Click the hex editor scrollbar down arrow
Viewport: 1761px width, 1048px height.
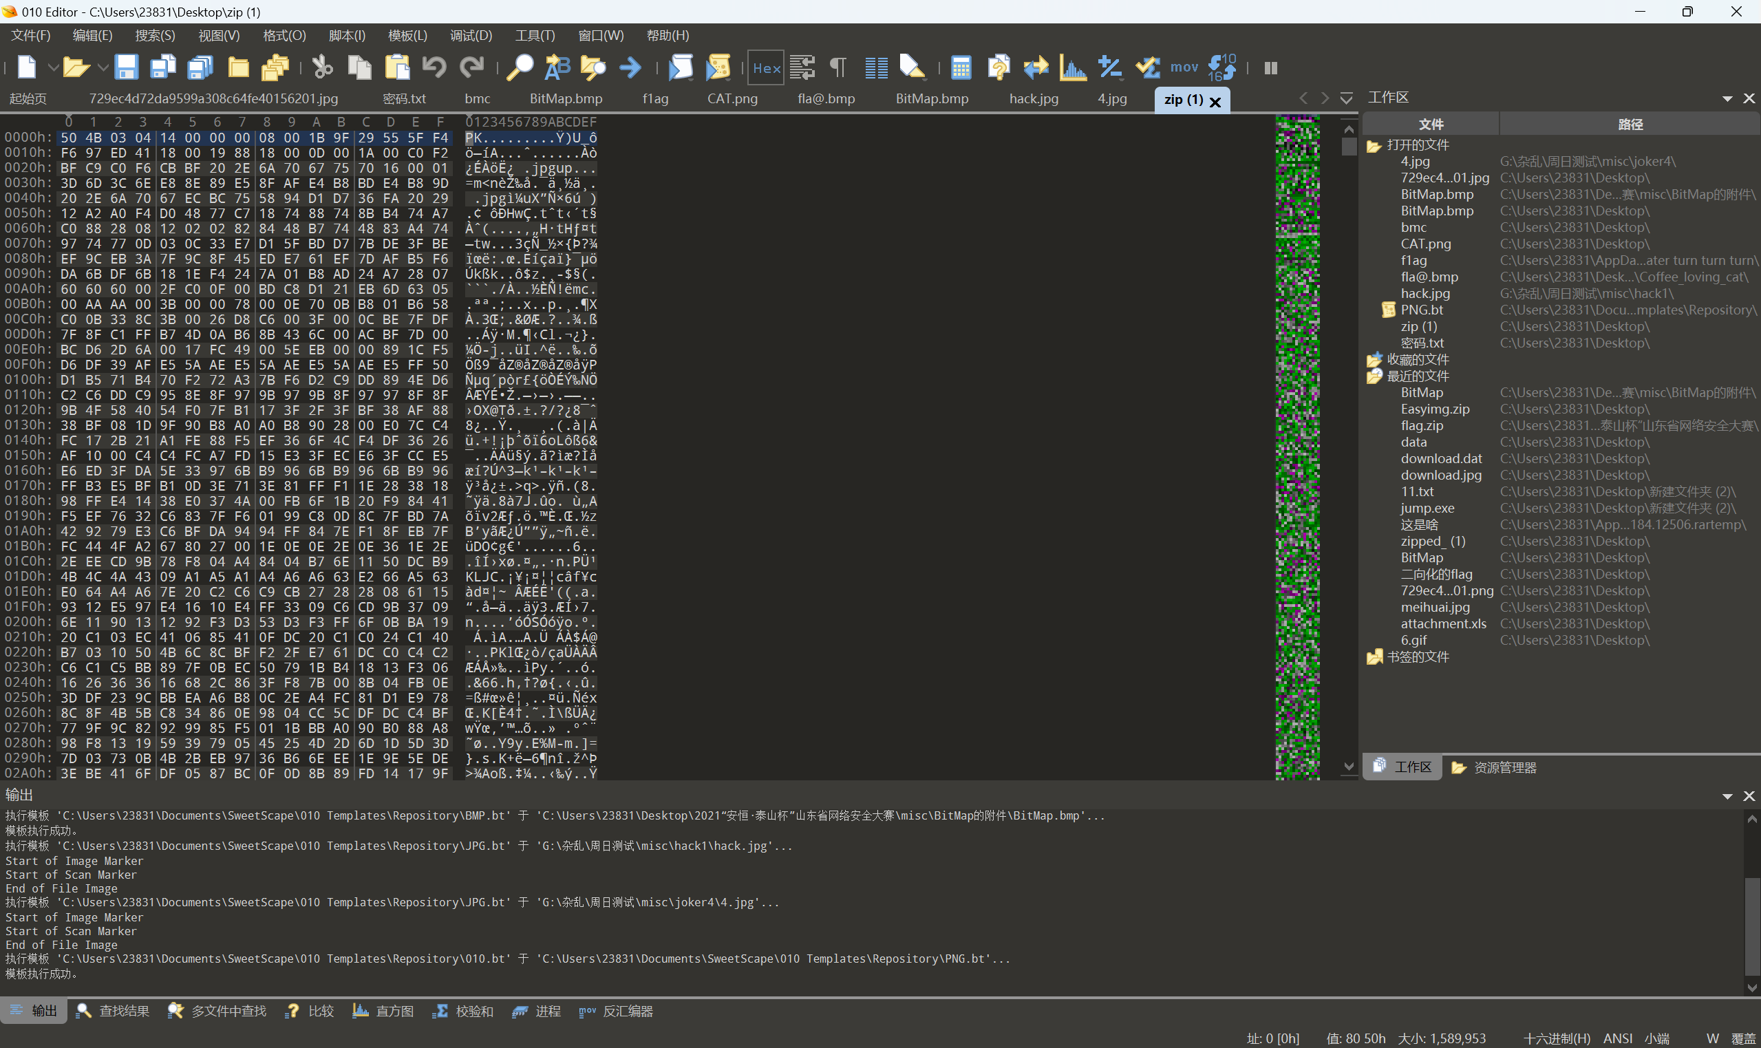pyautogui.click(x=1349, y=767)
